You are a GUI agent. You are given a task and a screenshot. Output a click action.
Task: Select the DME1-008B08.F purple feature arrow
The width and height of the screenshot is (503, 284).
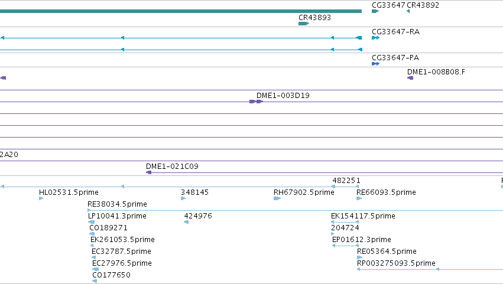[410, 78]
